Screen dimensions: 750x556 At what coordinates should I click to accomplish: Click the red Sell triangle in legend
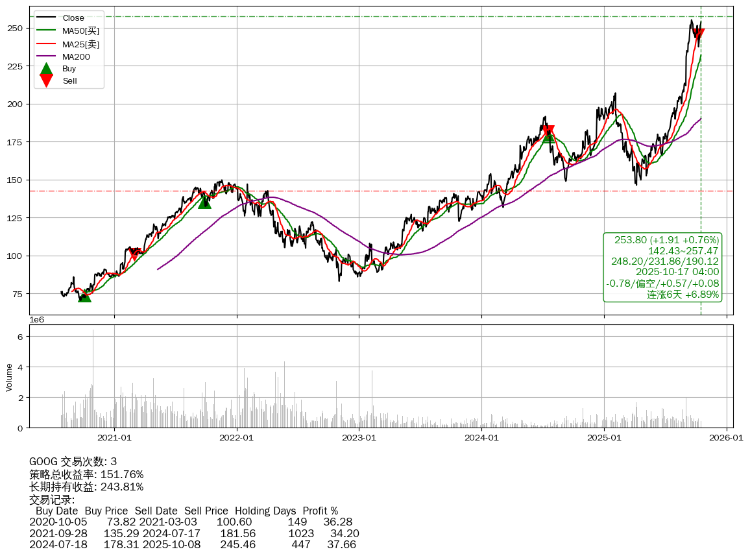pos(46,80)
